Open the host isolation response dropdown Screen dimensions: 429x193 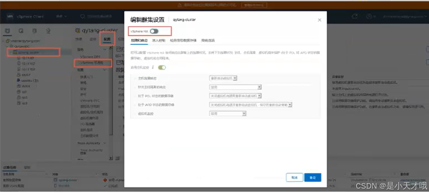click(235, 87)
